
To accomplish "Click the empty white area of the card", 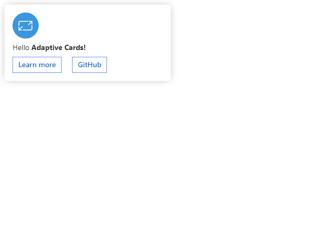I will point(128,32).
